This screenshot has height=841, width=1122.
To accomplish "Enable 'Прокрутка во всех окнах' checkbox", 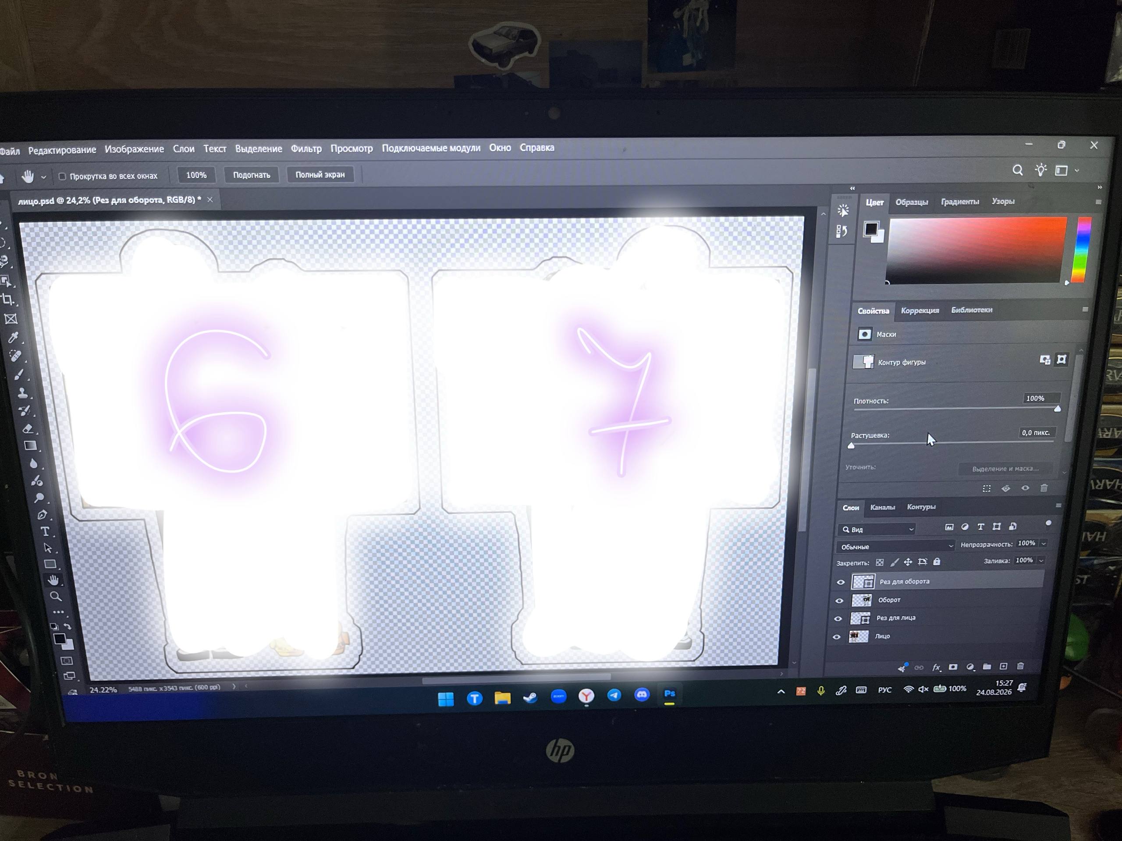I will [62, 177].
